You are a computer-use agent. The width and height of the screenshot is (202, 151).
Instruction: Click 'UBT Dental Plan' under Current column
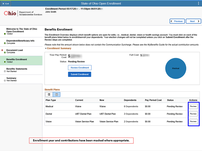tap(83, 114)
